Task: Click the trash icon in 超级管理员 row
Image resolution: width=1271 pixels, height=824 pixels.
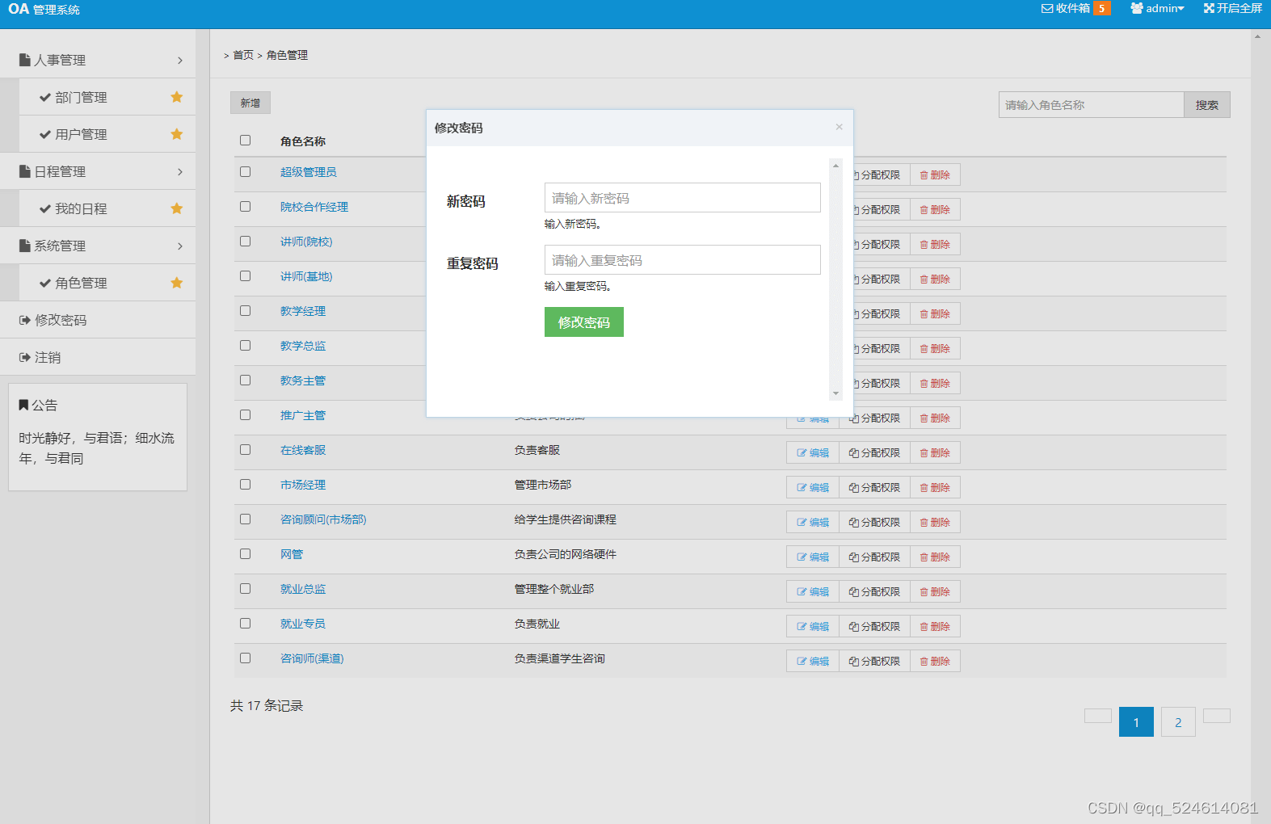Action: [924, 175]
